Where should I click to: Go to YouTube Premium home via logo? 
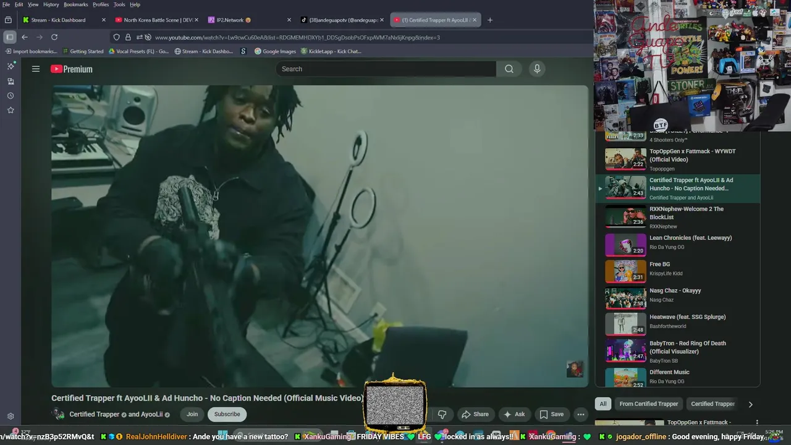tap(72, 69)
